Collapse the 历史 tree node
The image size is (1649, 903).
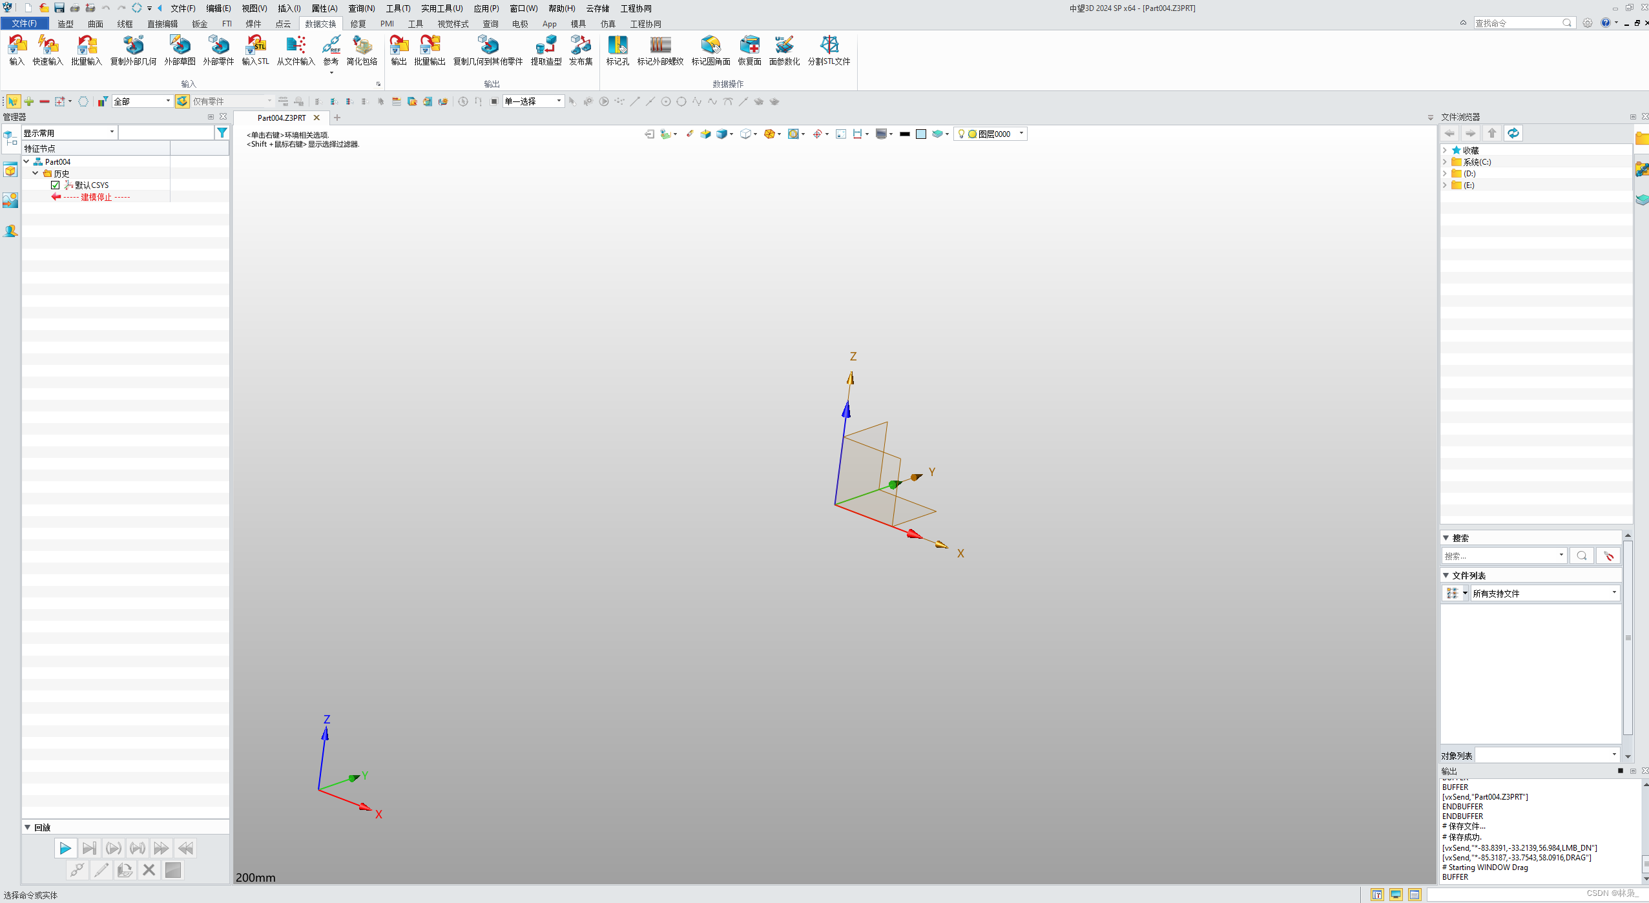coord(36,173)
